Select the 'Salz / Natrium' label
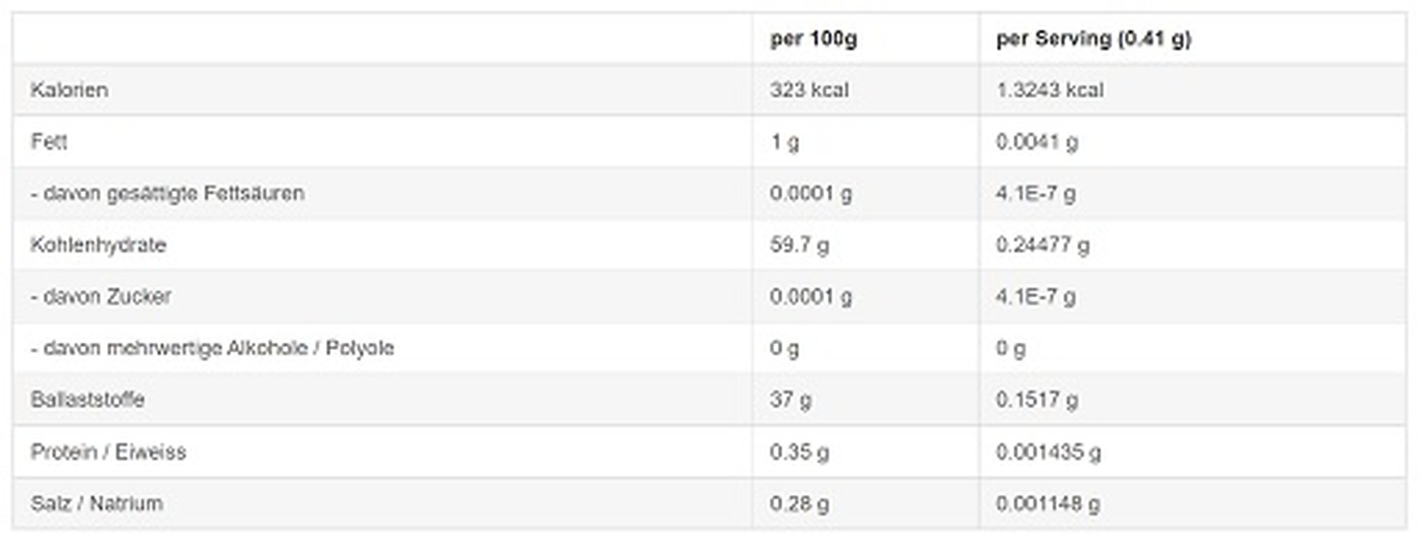This screenshot has width=1419, height=543. click(97, 503)
